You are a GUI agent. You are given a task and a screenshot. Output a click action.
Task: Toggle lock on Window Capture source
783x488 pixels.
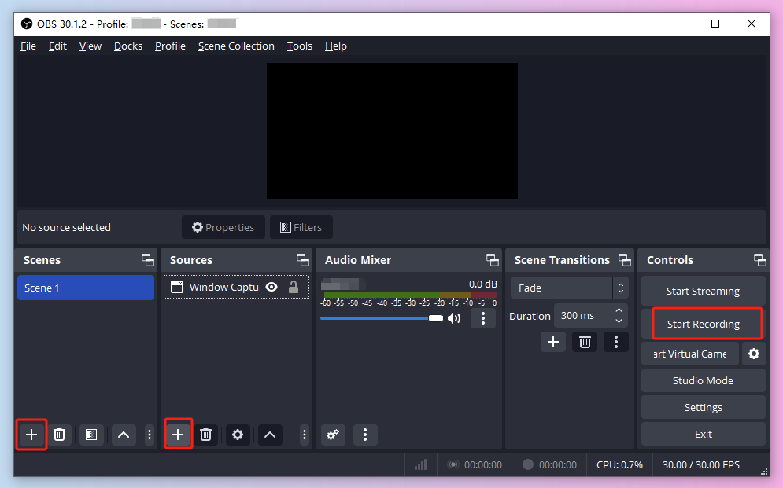pos(294,287)
